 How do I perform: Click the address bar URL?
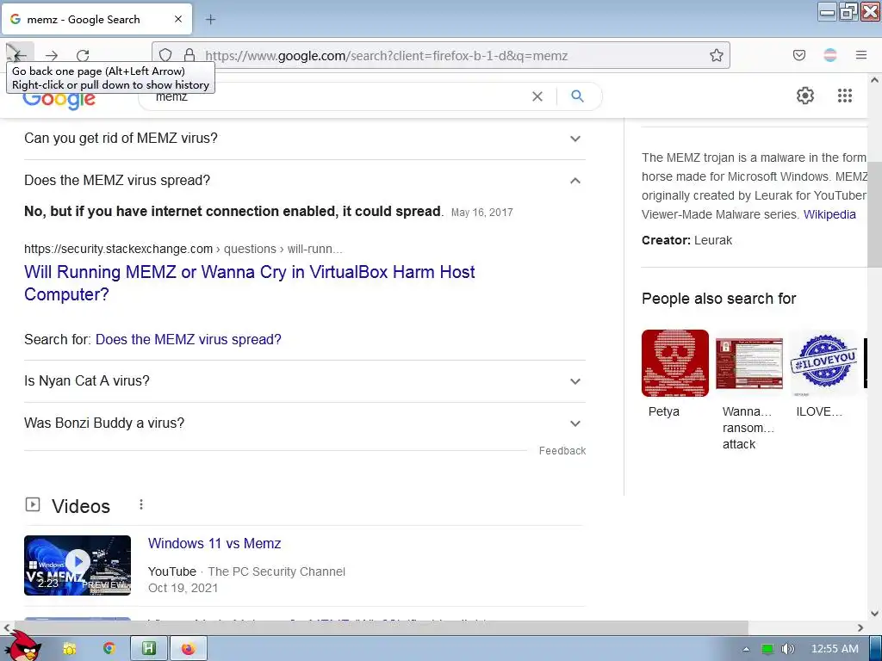coord(387,56)
